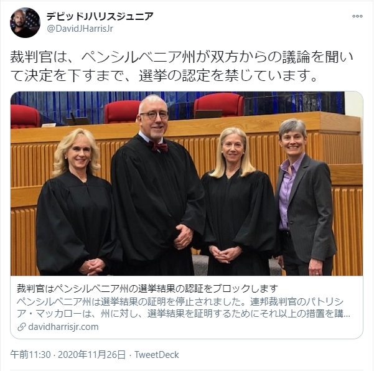Click the link icon beside davidharrisjr.com
The image size is (374, 371).
click(x=21, y=327)
